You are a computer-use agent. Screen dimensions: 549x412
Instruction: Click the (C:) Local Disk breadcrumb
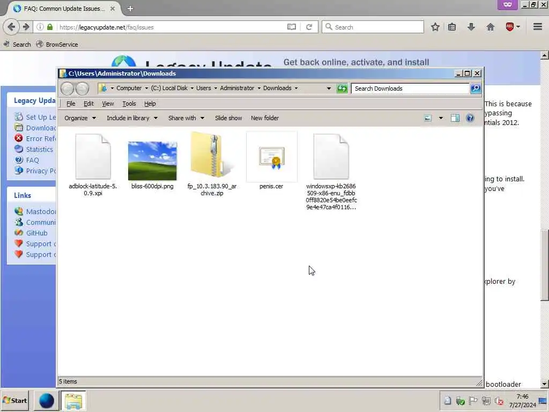[169, 89]
